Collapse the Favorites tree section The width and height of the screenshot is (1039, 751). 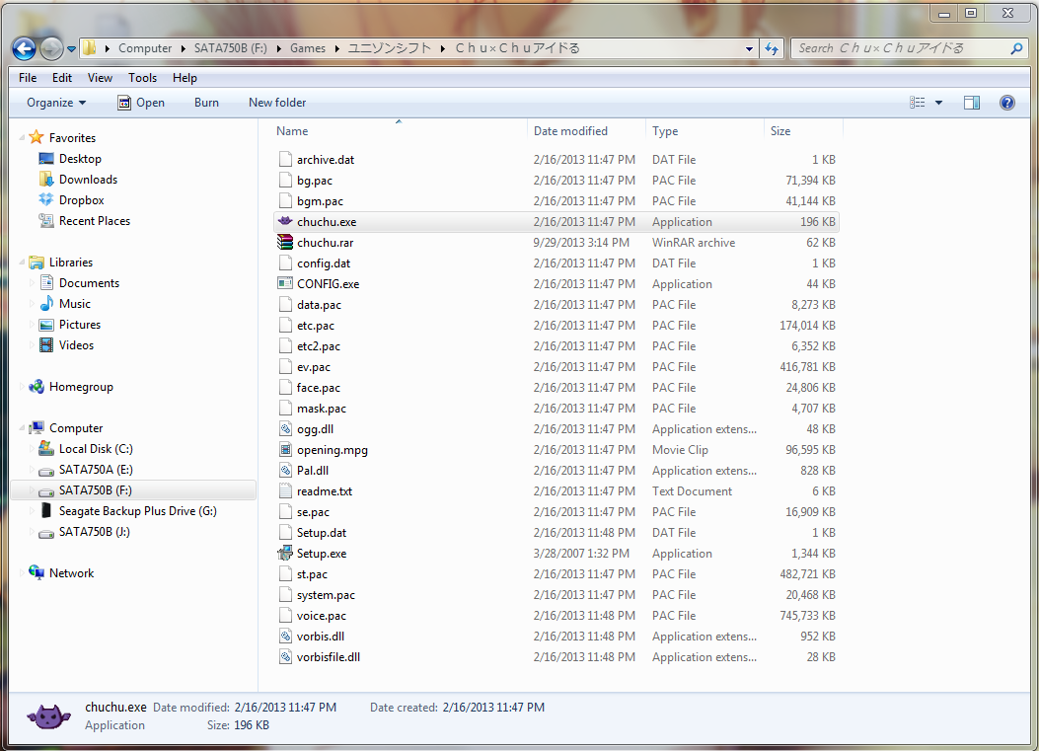[22, 137]
